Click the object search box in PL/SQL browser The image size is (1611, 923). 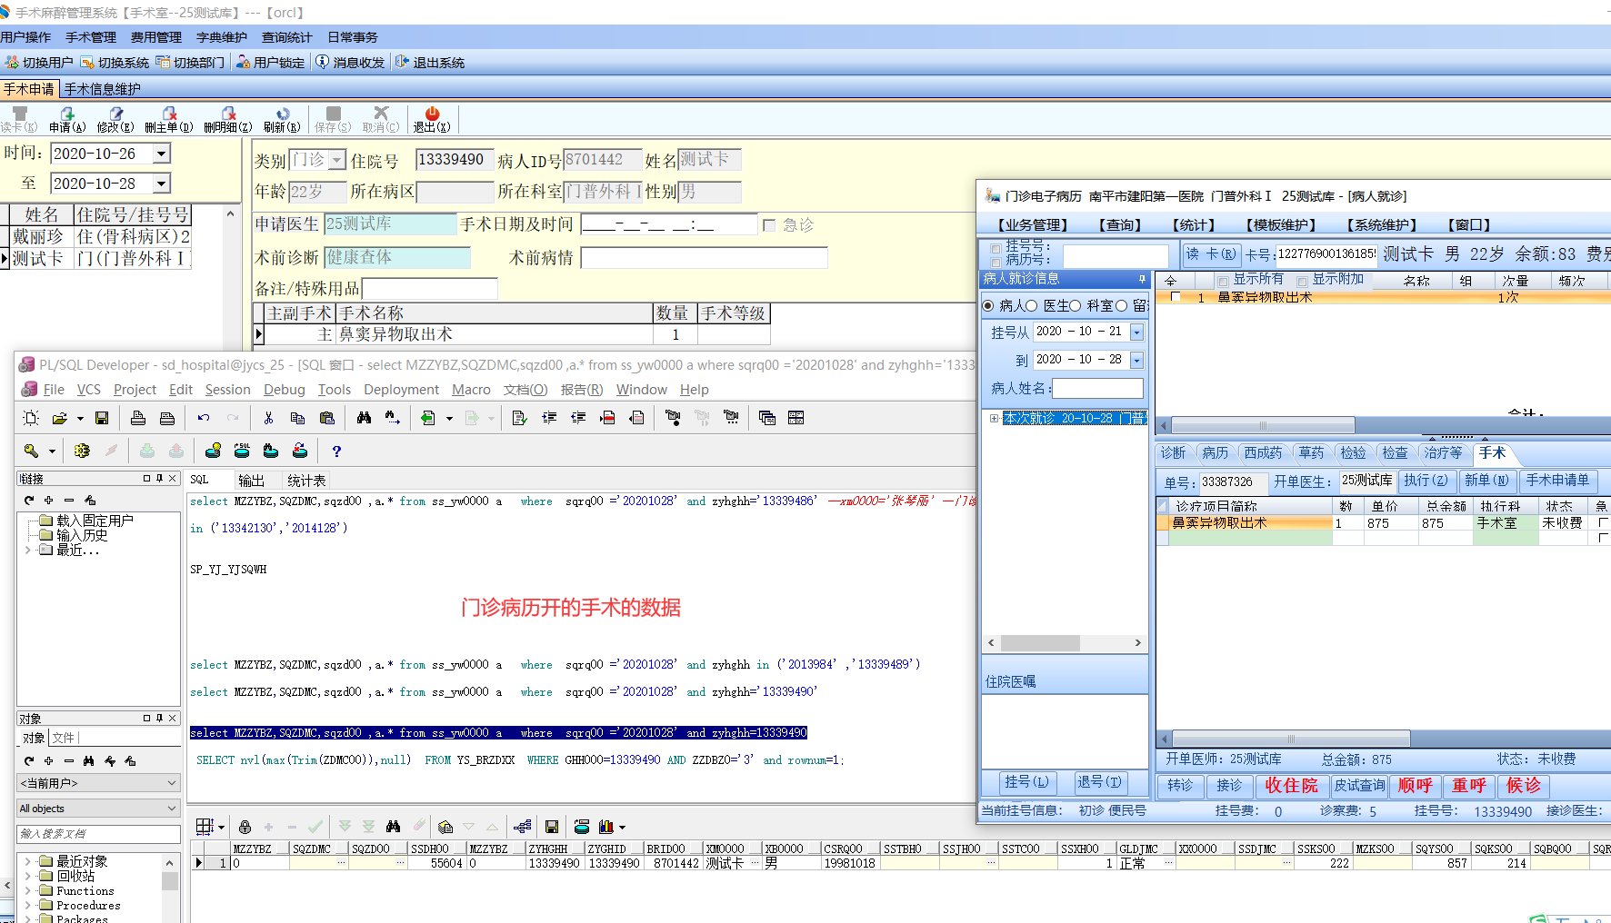point(98,834)
